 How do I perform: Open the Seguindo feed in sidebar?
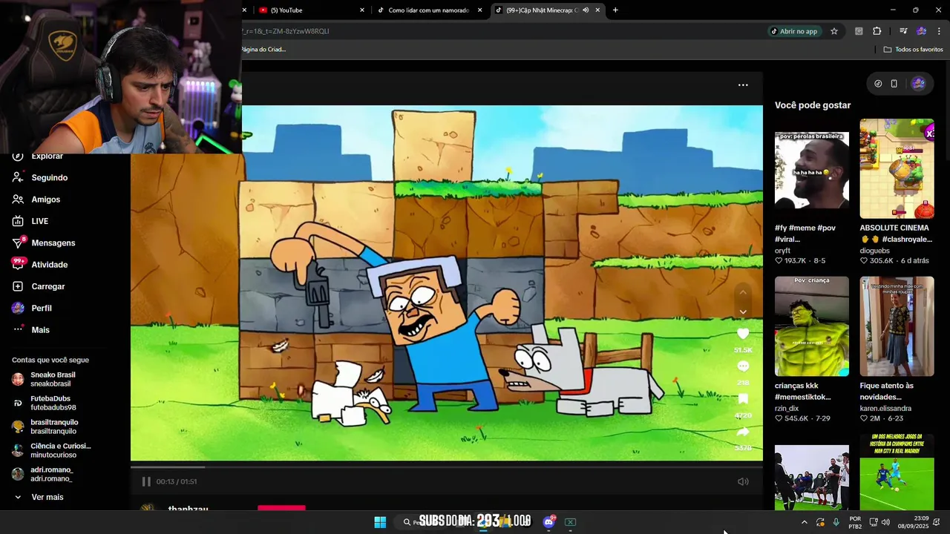(x=49, y=178)
